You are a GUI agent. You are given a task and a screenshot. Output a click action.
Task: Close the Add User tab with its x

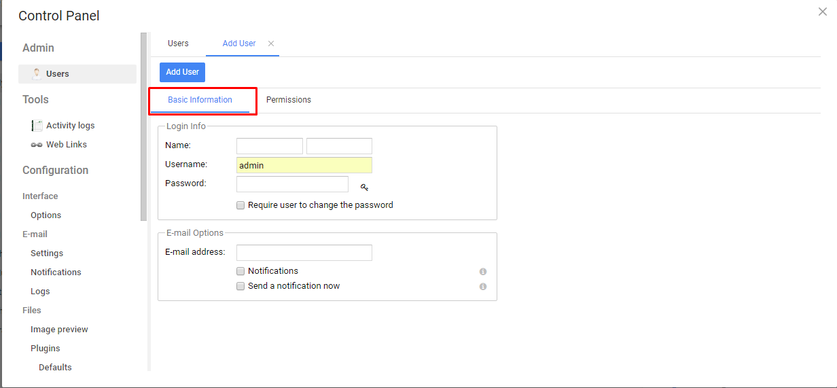pos(271,43)
